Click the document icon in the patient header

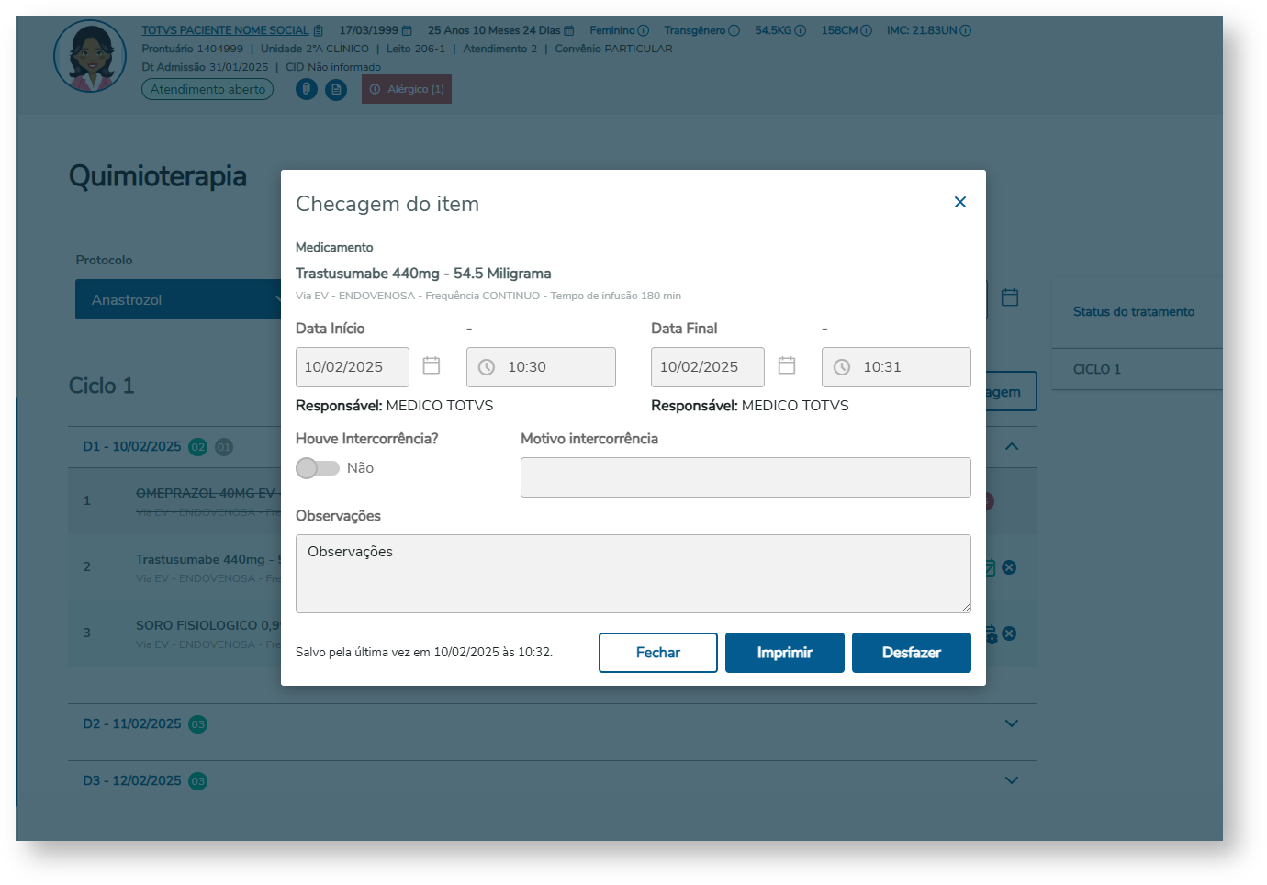click(336, 89)
